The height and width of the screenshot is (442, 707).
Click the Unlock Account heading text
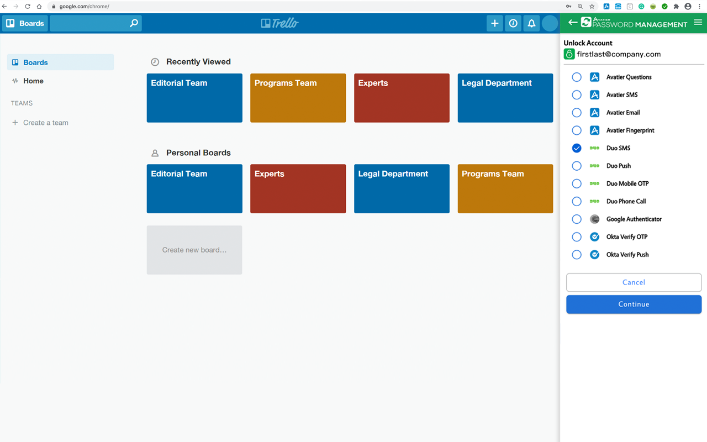tap(588, 43)
